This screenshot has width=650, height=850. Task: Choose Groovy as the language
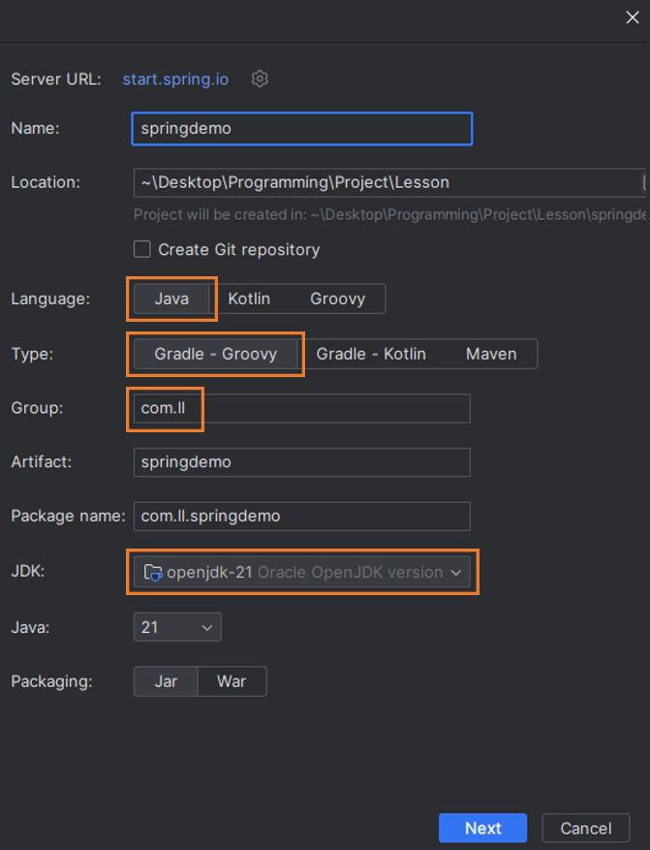(337, 299)
